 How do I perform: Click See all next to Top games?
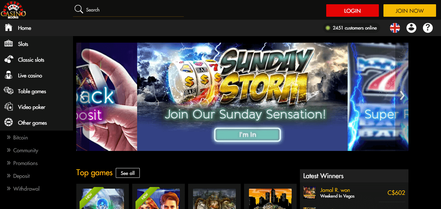128,173
